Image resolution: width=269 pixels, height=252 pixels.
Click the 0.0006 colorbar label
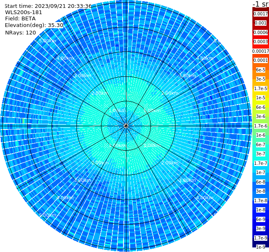(261, 32)
